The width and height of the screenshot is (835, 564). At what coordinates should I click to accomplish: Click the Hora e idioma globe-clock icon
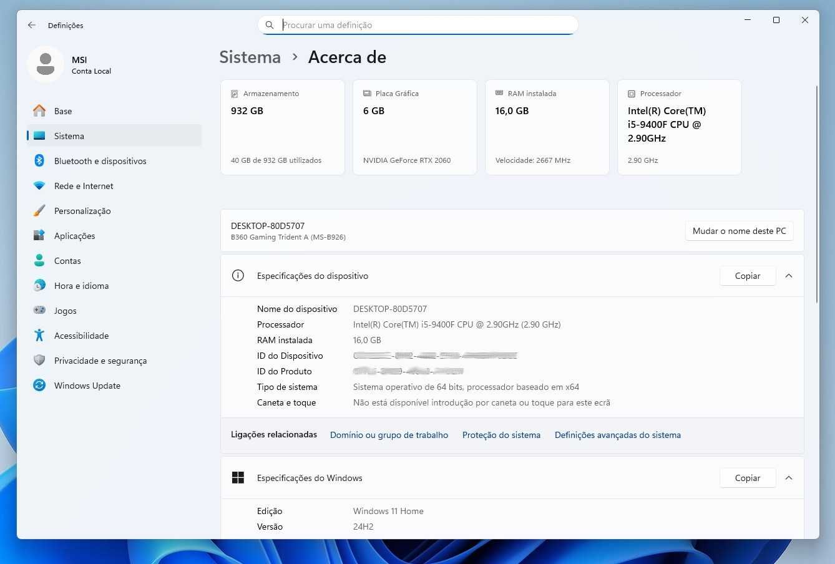pos(39,286)
